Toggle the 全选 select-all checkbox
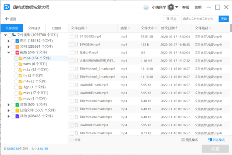Viewport: 232px width, 155px height. click(72, 140)
